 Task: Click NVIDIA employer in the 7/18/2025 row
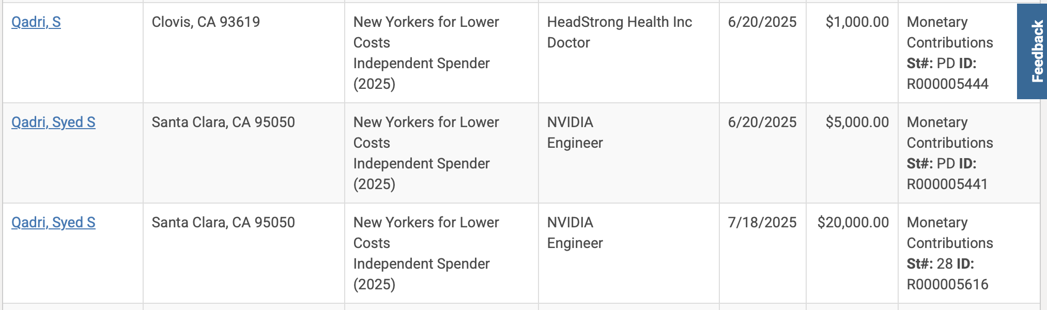[x=570, y=223]
